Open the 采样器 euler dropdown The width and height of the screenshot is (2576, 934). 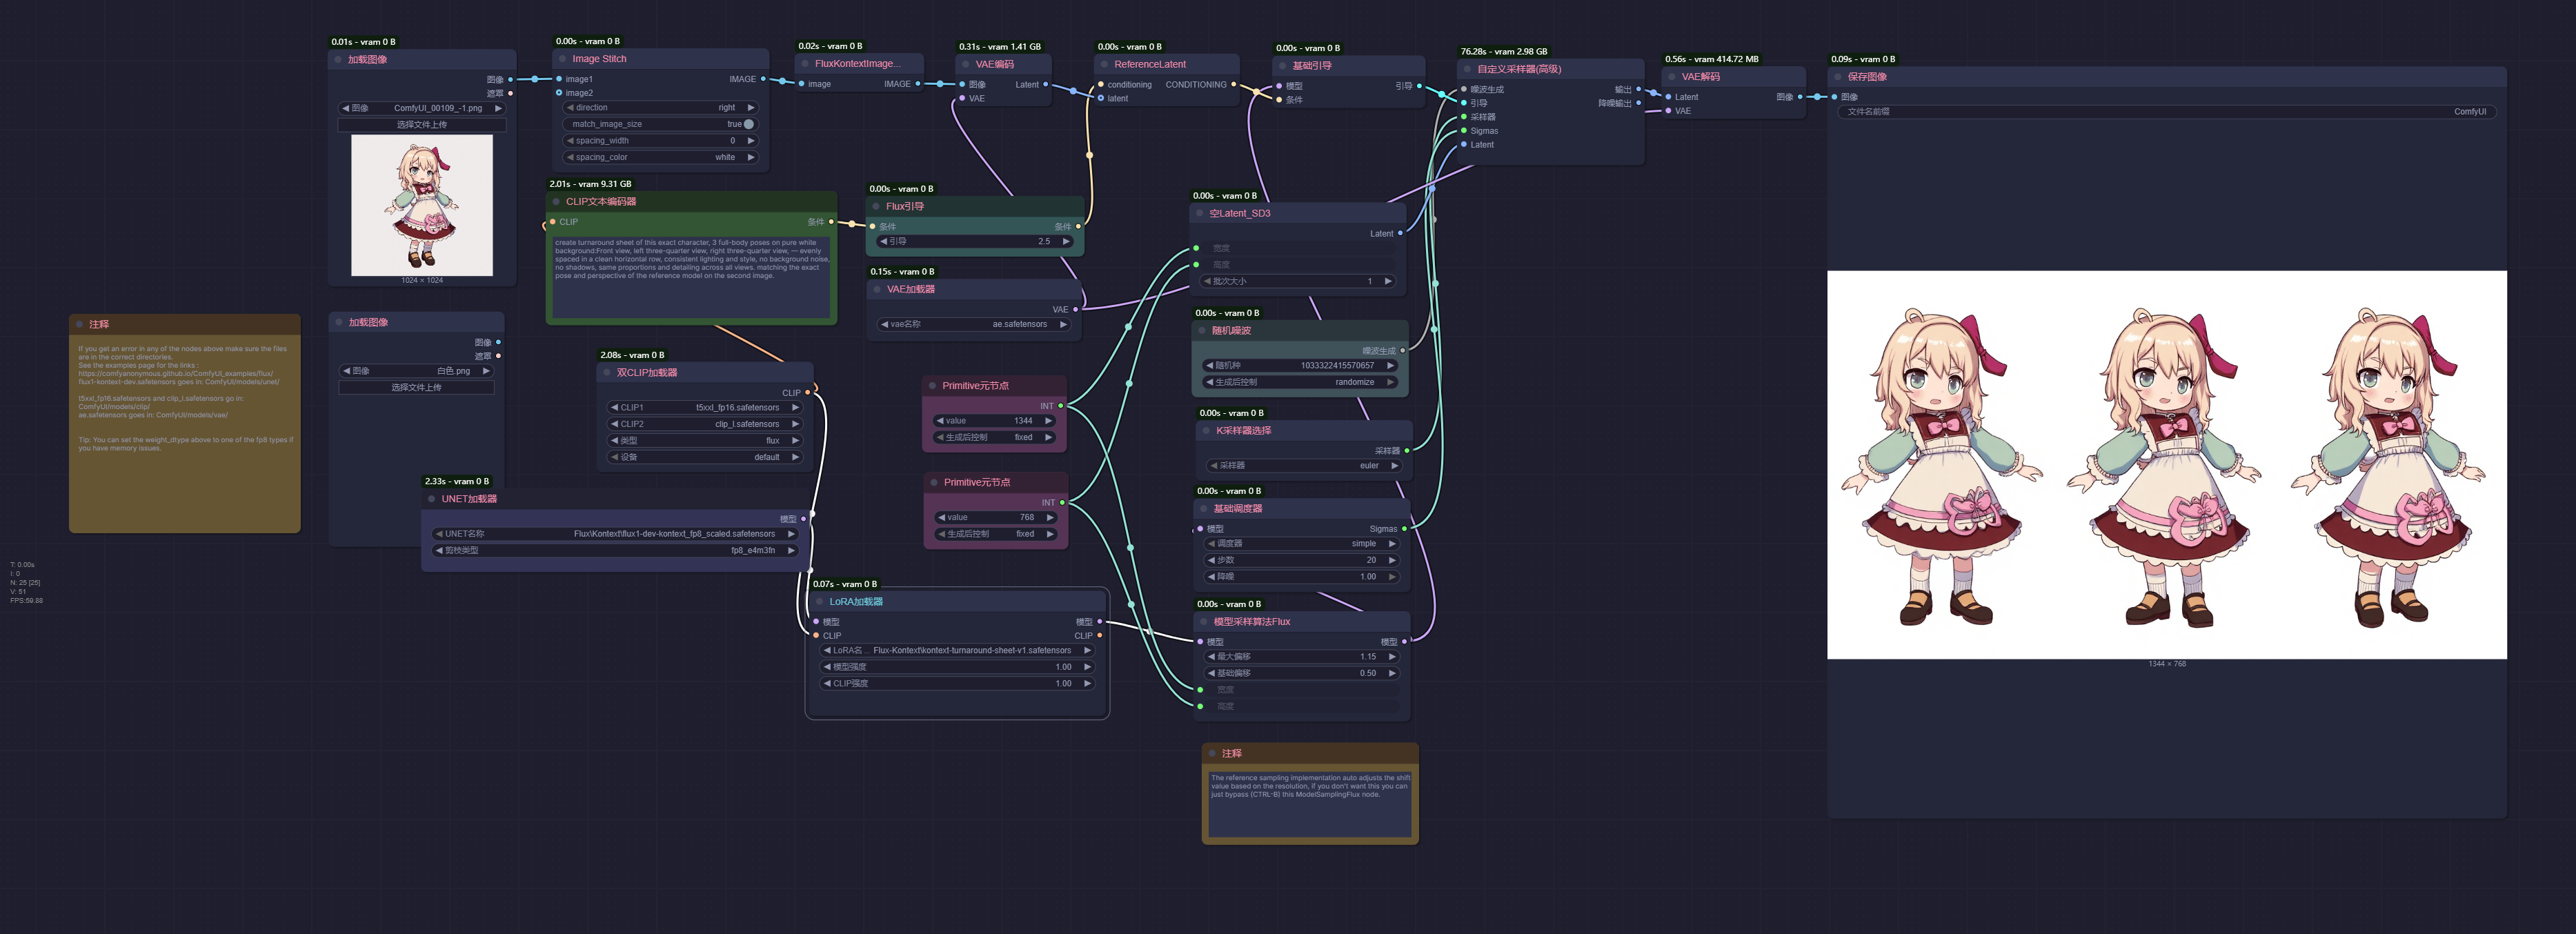(1303, 466)
